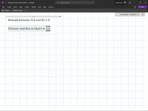
Task: Switch to the Equation tab
Action: tap(51, 7)
